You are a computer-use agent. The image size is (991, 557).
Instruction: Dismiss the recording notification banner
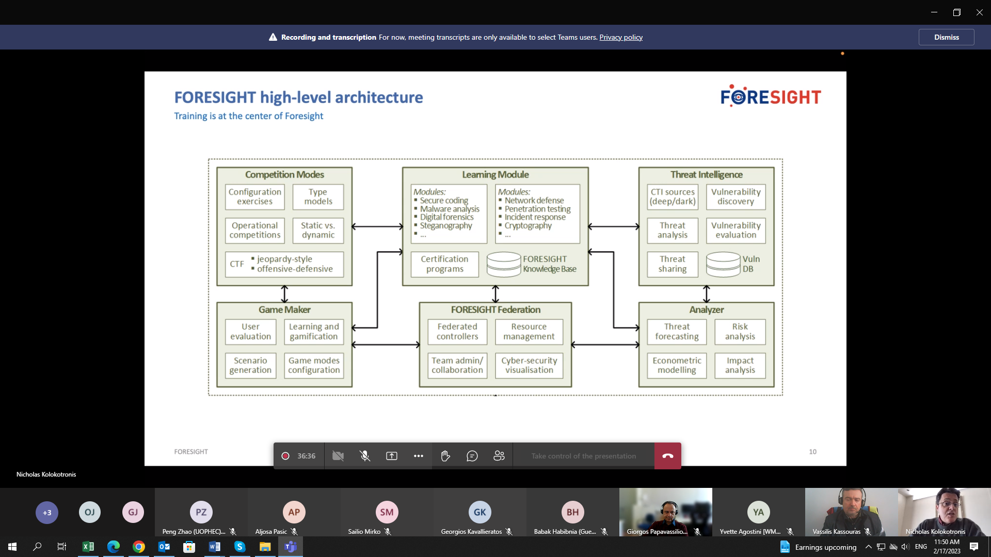(x=946, y=37)
